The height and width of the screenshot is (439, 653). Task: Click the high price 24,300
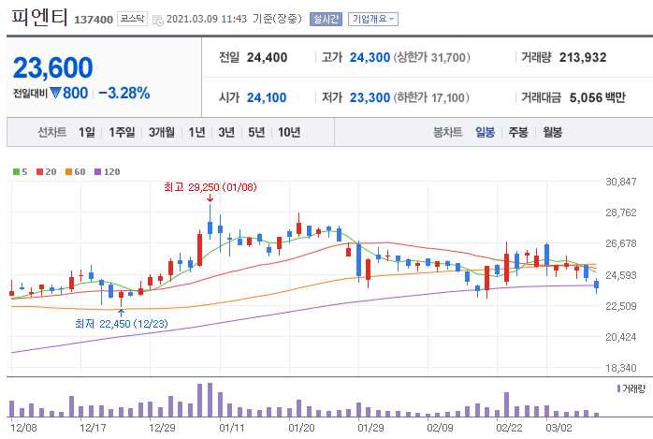[370, 57]
